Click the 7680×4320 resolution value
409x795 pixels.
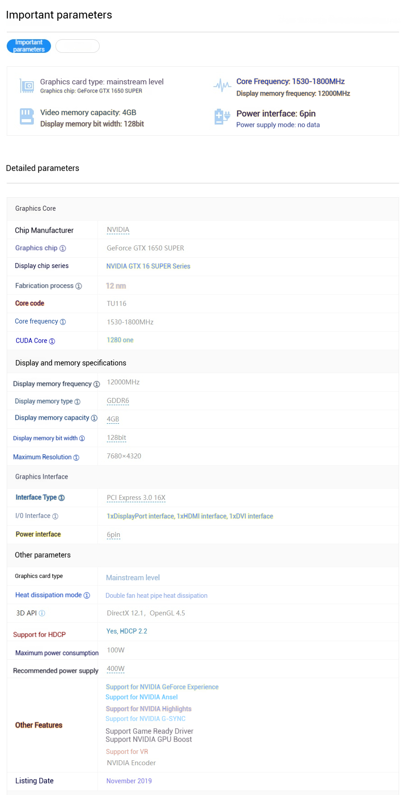click(x=124, y=456)
